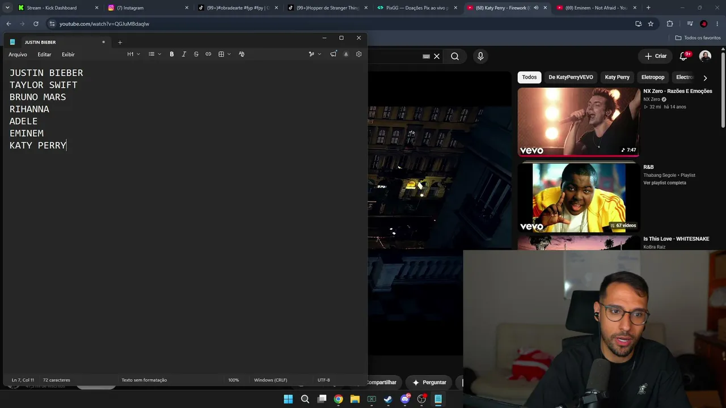
Task: Click the UTF-8 encoding indicator
Action: [324, 380]
